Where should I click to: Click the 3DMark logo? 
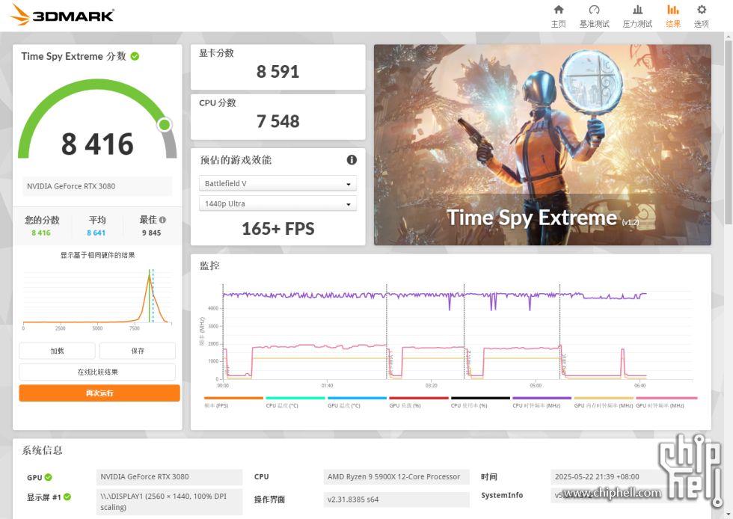pyautogui.click(x=61, y=14)
